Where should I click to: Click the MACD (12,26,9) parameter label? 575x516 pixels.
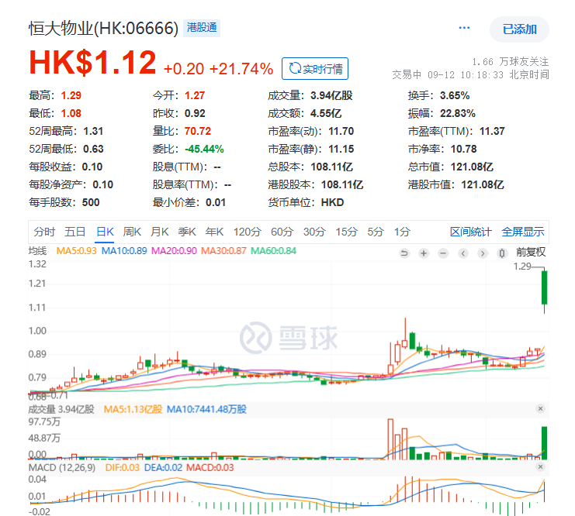62,468
